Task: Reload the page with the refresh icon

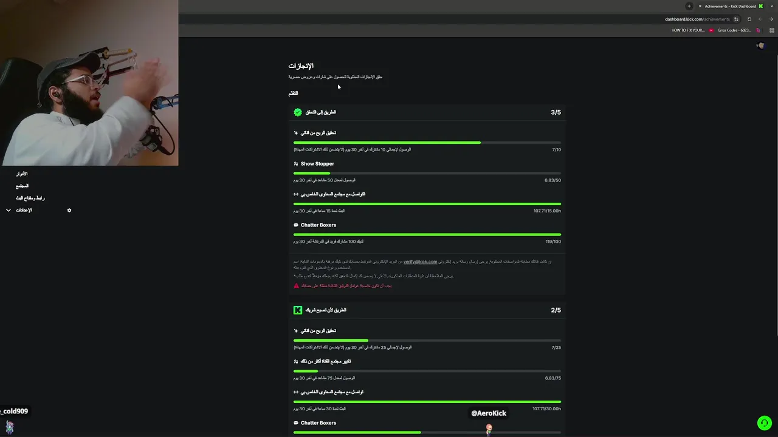Action: [749, 19]
